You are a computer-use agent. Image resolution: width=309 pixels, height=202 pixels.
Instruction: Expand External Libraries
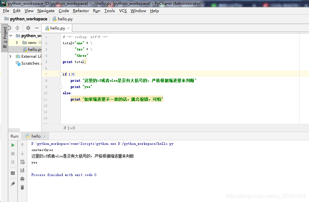click(x=10, y=56)
